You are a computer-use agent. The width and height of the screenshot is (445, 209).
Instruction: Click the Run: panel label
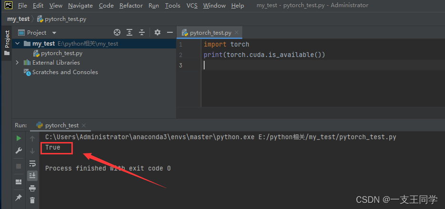[21, 125]
